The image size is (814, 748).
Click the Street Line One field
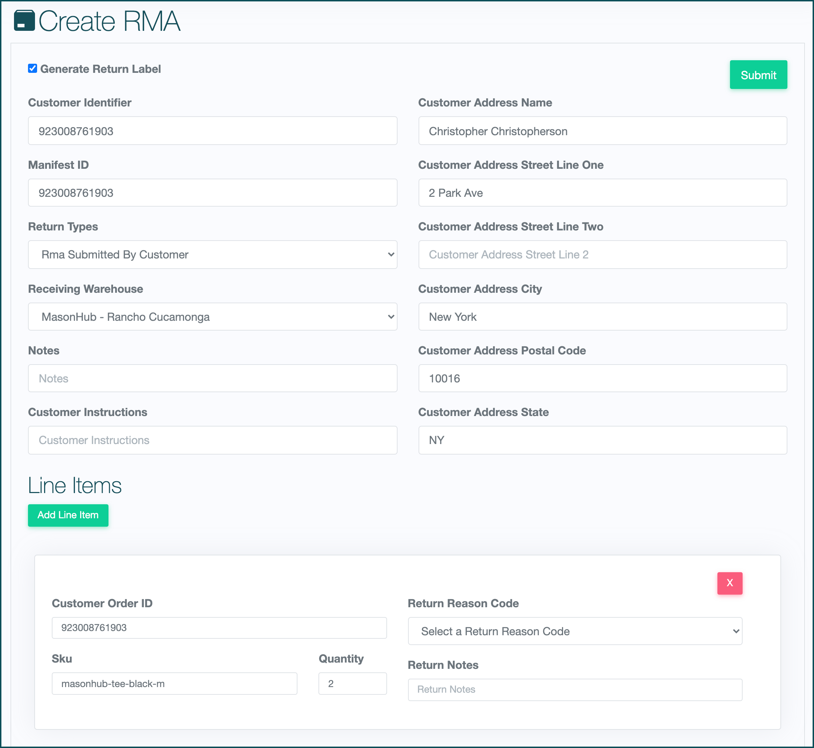tap(602, 193)
